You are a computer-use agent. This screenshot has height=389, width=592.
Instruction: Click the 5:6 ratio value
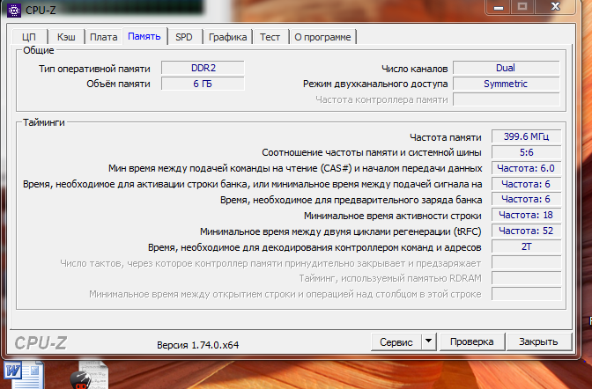pyautogui.click(x=526, y=152)
